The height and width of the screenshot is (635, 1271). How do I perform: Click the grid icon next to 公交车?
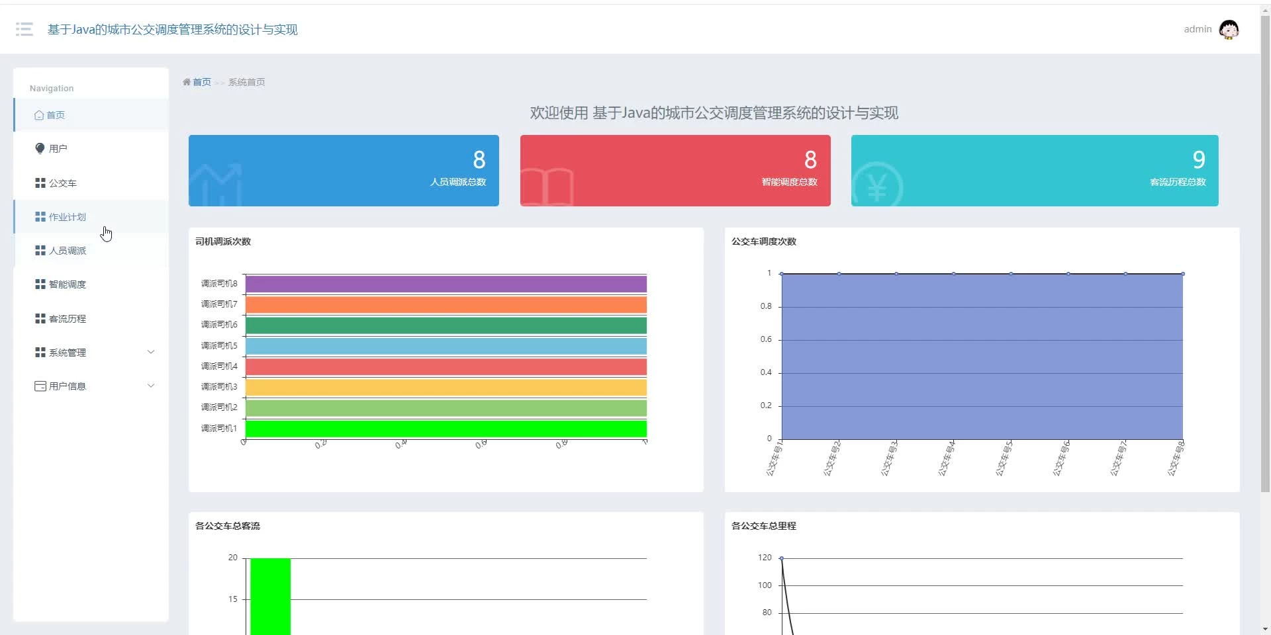click(x=40, y=183)
